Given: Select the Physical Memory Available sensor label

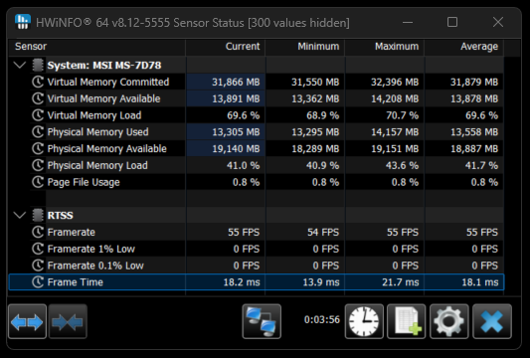Looking at the screenshot, I should 106,149.
